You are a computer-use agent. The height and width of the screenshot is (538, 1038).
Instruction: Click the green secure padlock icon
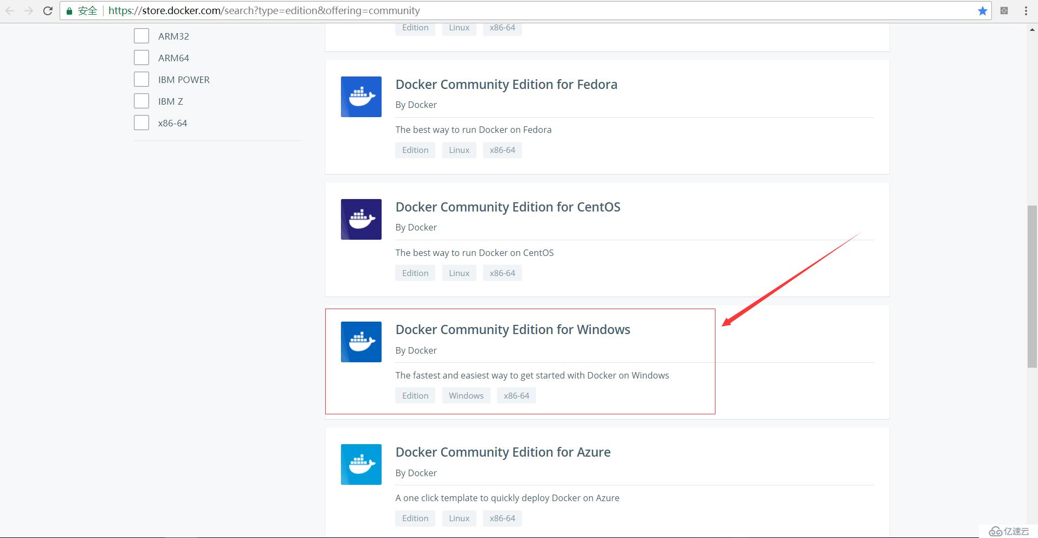click(69, 11)
